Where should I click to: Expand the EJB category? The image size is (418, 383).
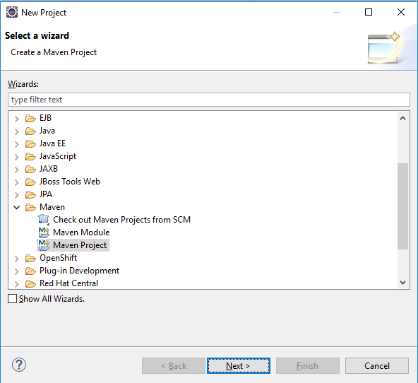[16, 119]
